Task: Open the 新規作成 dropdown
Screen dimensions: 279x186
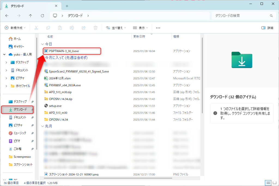Action: click(x=15, y=28)
